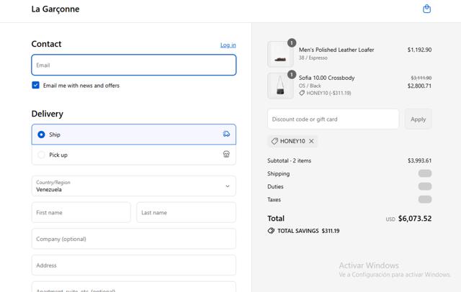
Task: Click the $2,800.71 discounted crossbody price
Action: point(419,86)
